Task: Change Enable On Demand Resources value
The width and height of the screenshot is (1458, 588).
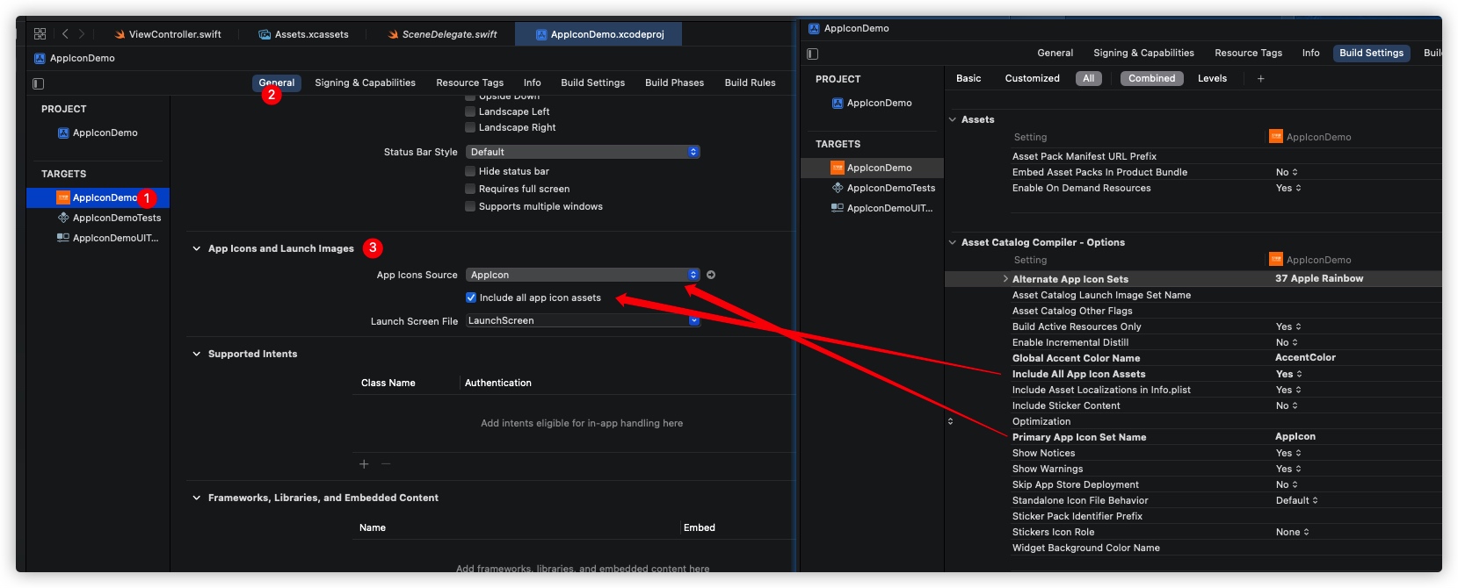Action: (1289, 188)
